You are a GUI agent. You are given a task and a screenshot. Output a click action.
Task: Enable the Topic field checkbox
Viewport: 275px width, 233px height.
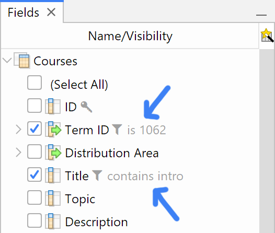click(35, 197)
